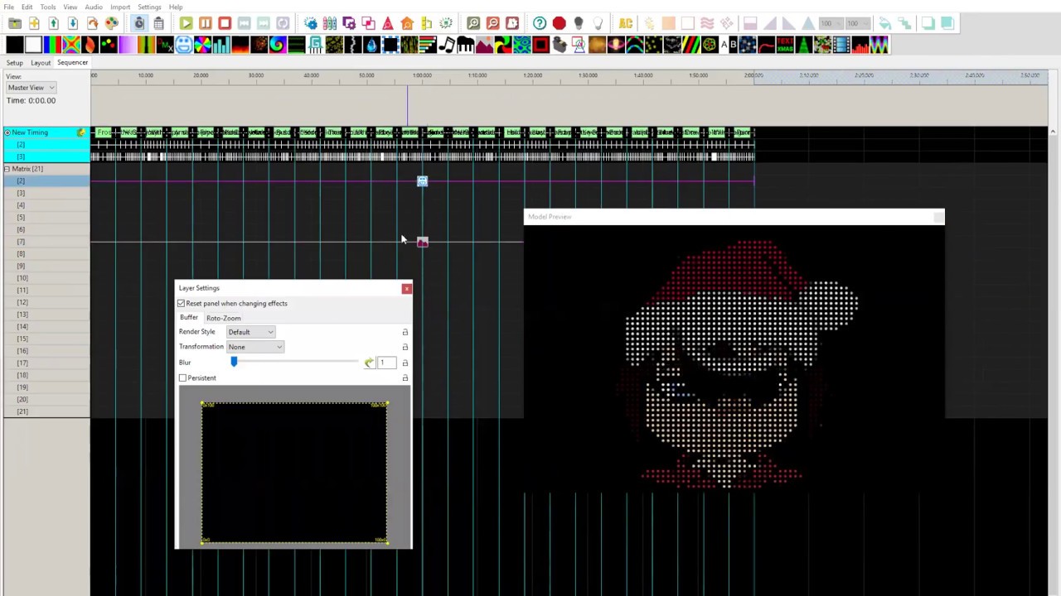Toggle the Persistent lock icon

405,377
